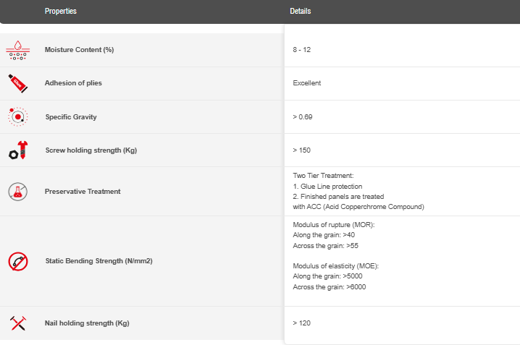Viewport: 520px width, 345px height.
Task: Click the preservative treatment flask icon
Action: pyautogui.click(x=17, y=192)
